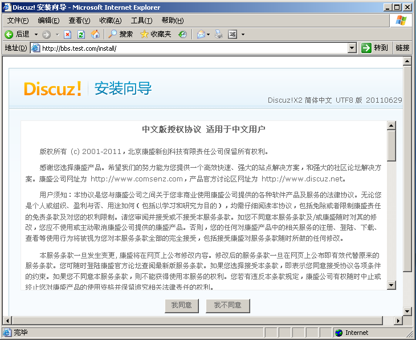Click the license agreement scrollbar thumb
The image size is (416, 340).
pyautogui.click(x=391, y=145)
